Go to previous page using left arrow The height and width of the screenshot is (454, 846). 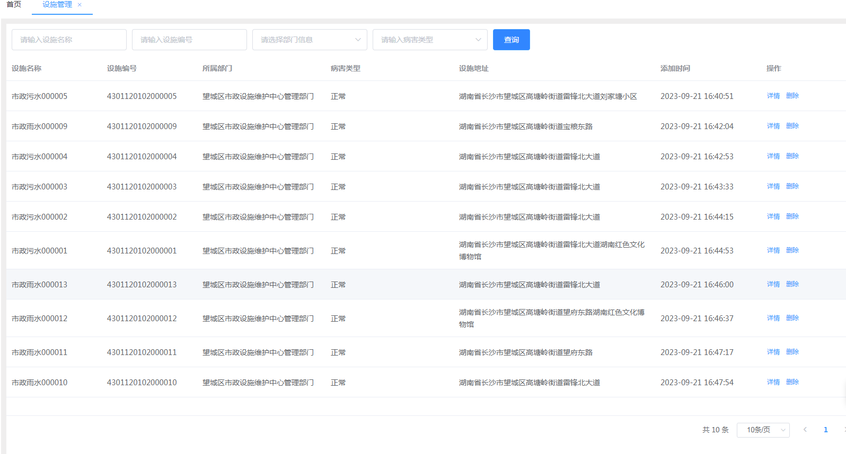pyautogui.click(x=805, y=430)
